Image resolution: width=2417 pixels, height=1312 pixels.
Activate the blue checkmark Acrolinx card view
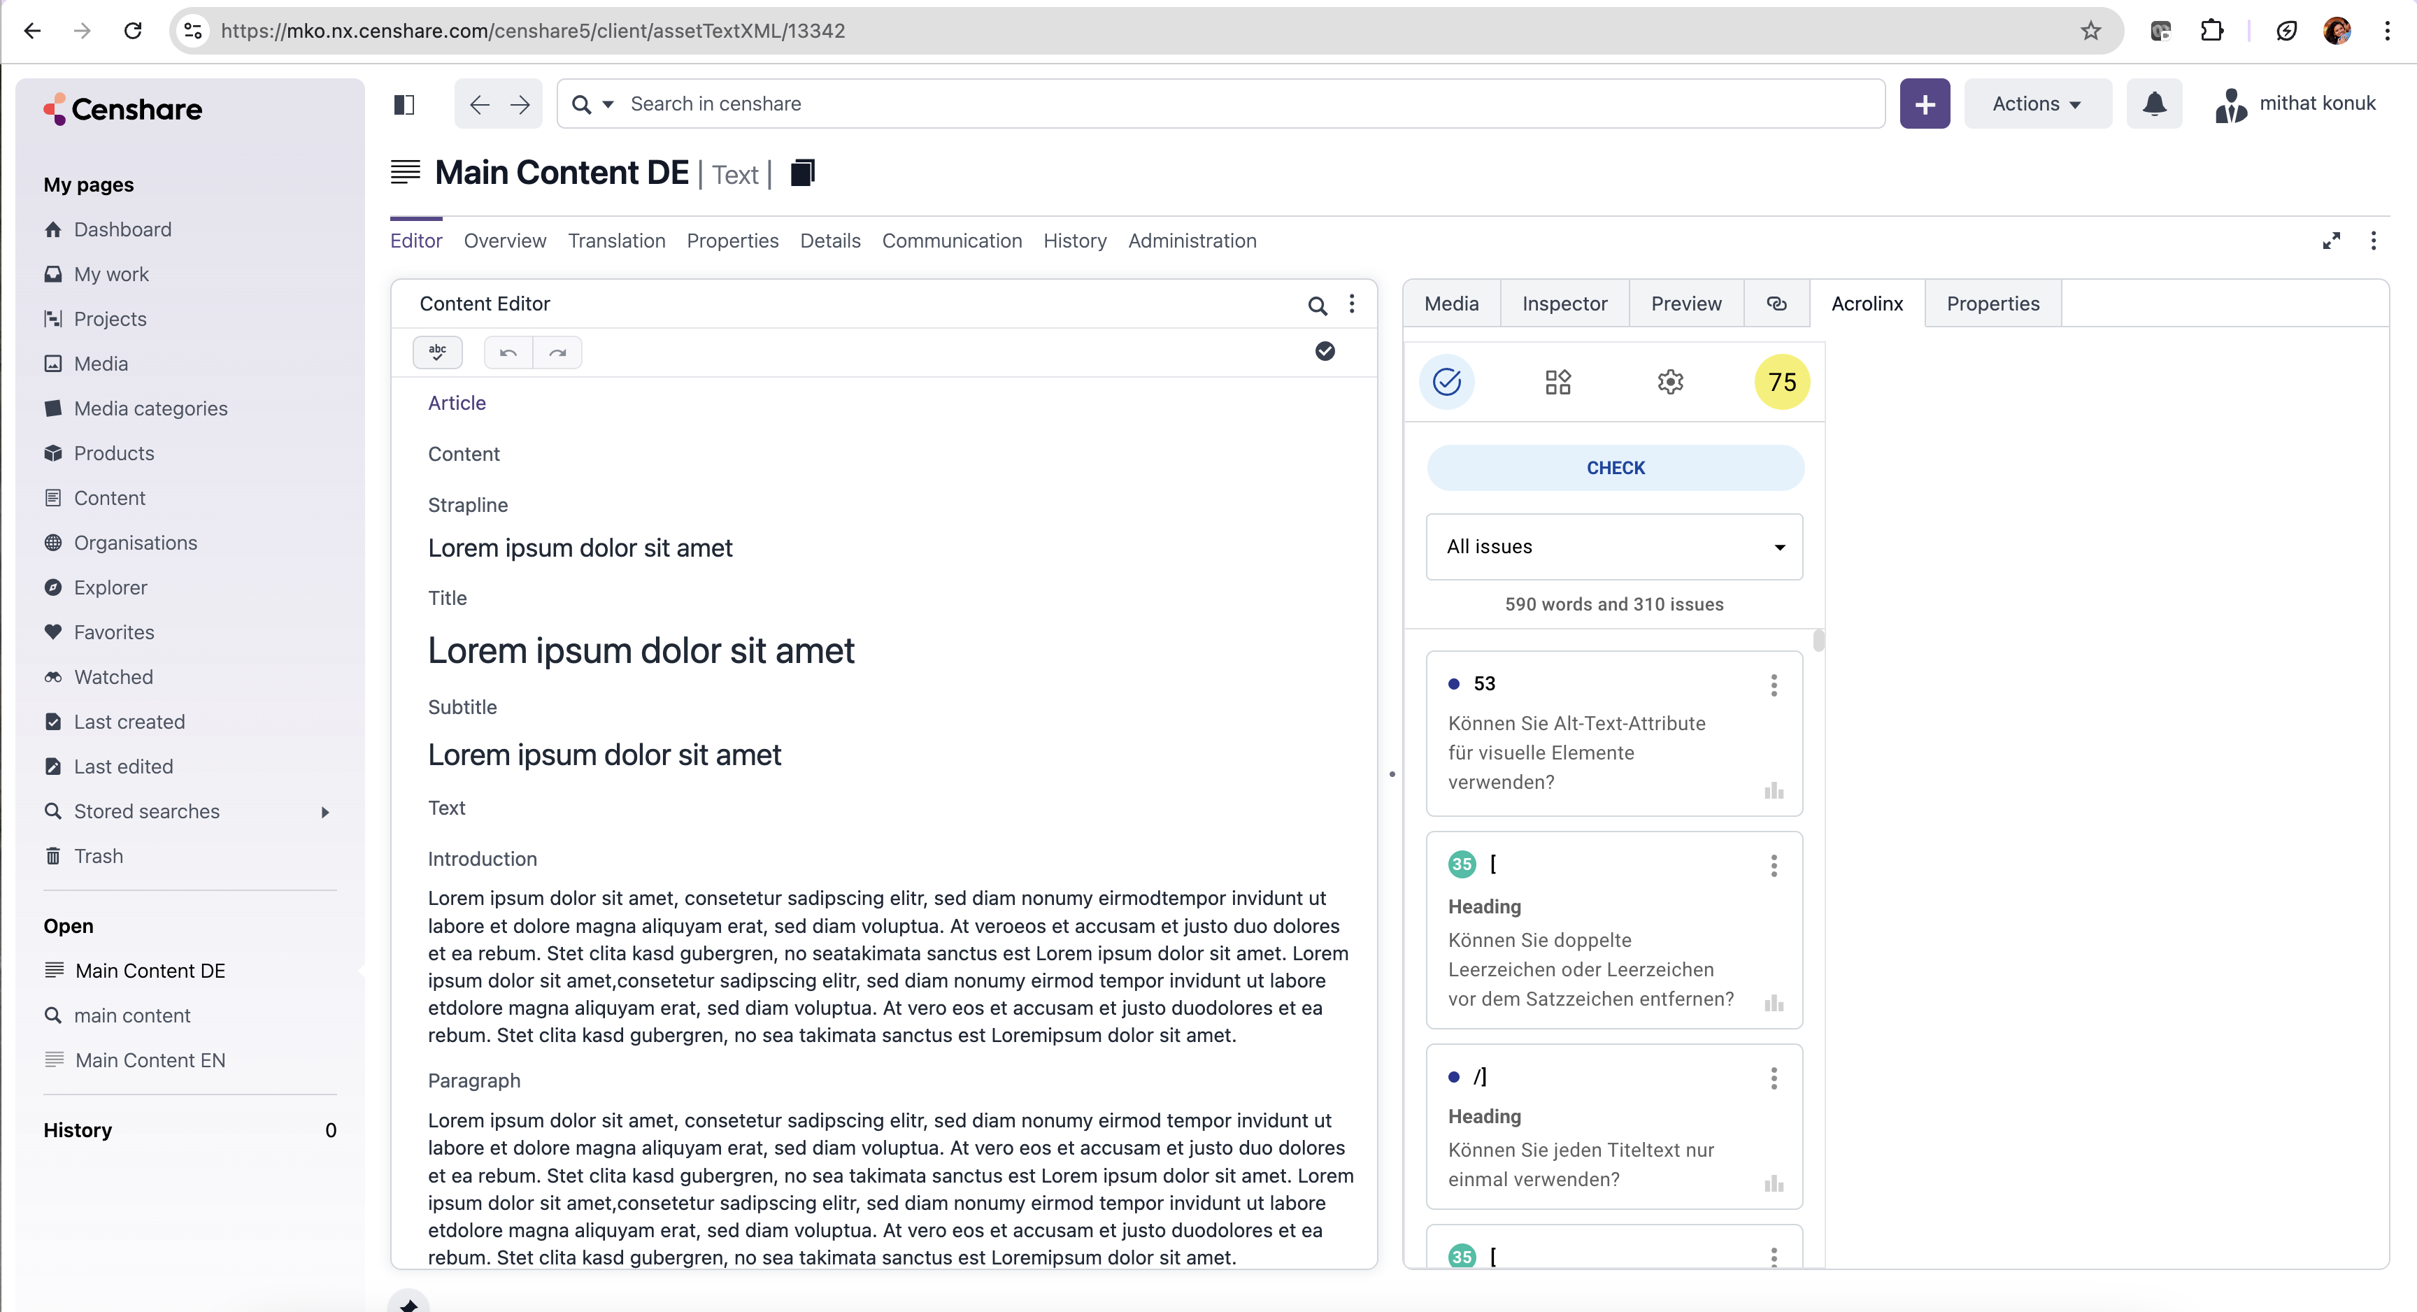click(1447, 382)
